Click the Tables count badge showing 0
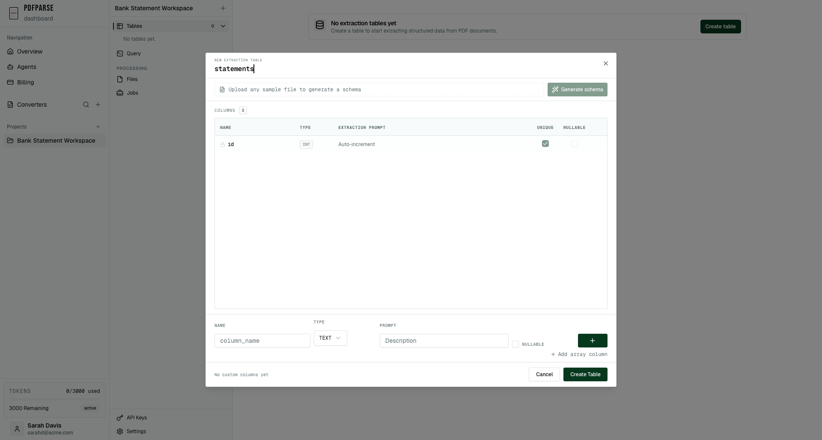The height and width of the screenshot is (440, 822). pos(213,26)
